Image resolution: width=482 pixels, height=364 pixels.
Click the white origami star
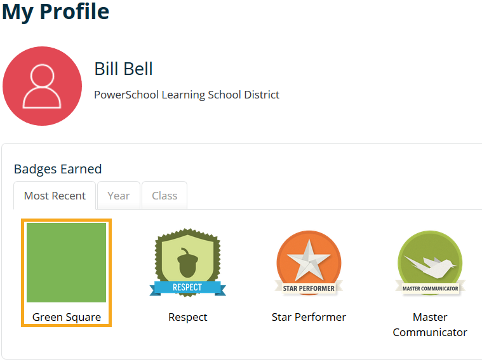coord(309,260)
